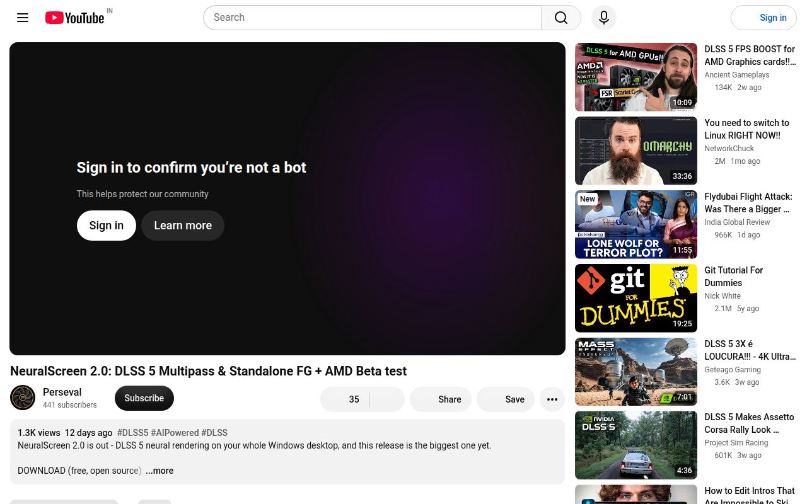Open the three-dot more actions menu
The width and height of the screenshot is (807, 504).
pyautogui.click(x=552, y=399)
